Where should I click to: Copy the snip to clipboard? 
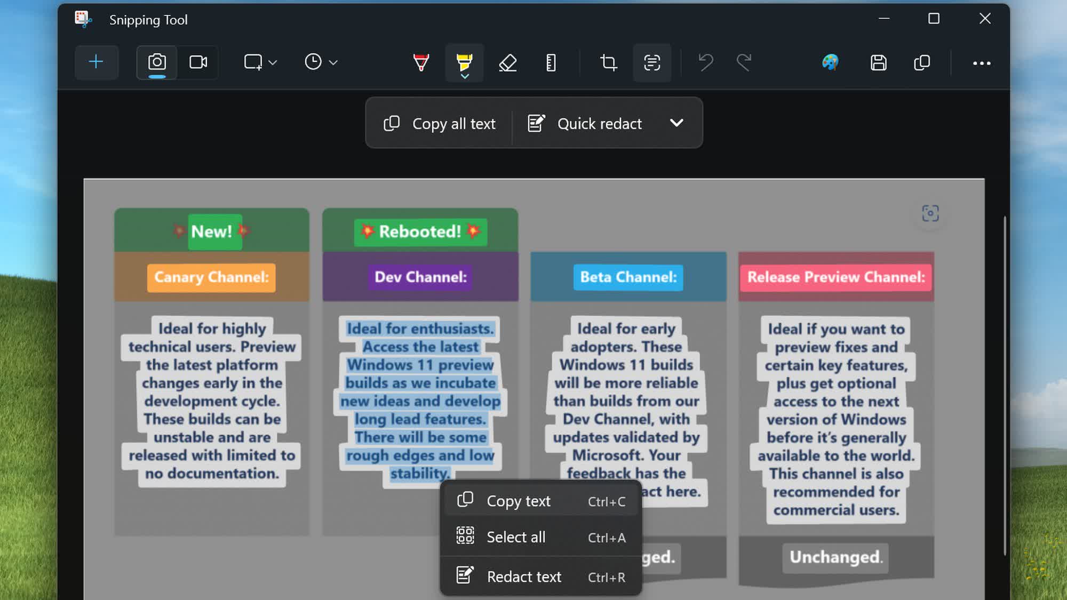(x=922, y=62)
